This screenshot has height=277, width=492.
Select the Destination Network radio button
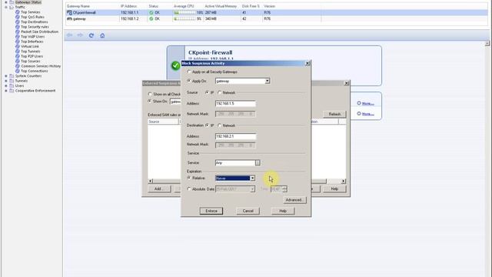(x=219, y=125)
